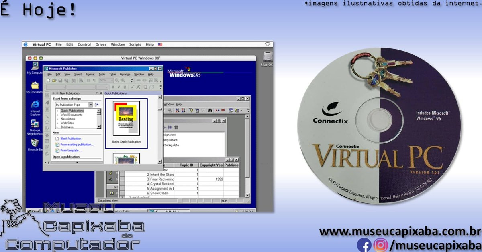This screenshot has width=482, height=252.
Task: Open the Scripts menu
Action: [x=135, y=44]
